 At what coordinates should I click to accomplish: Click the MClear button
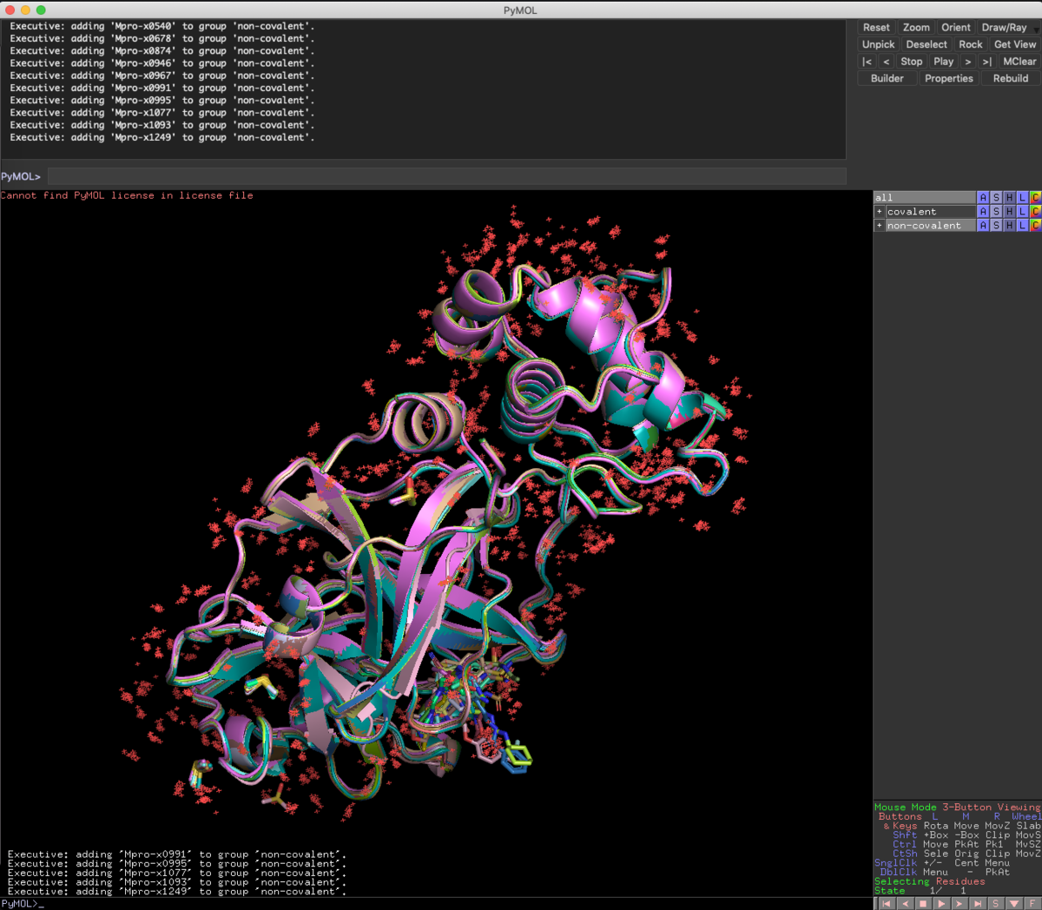point(1019,62)
